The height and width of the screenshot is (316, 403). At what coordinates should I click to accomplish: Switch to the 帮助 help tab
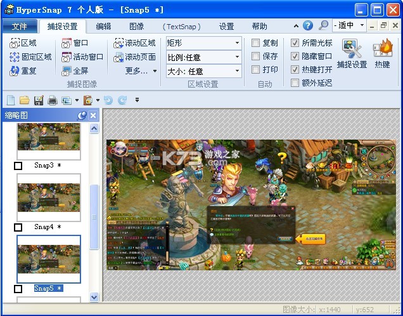tap(259, 26)
